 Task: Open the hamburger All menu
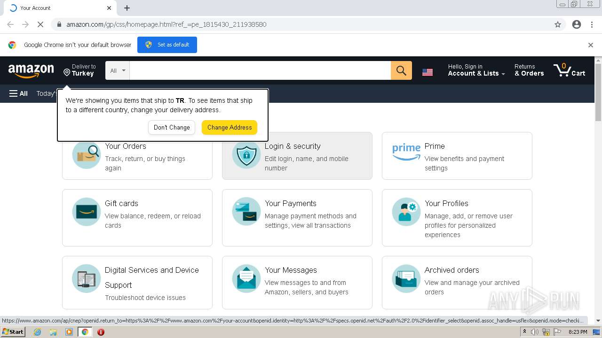(x=18, y=93)
